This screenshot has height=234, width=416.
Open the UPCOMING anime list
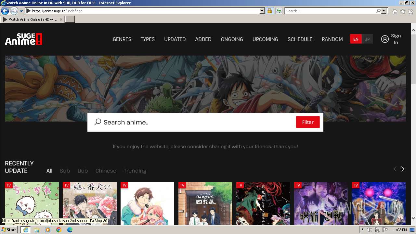tap(265, 39)
